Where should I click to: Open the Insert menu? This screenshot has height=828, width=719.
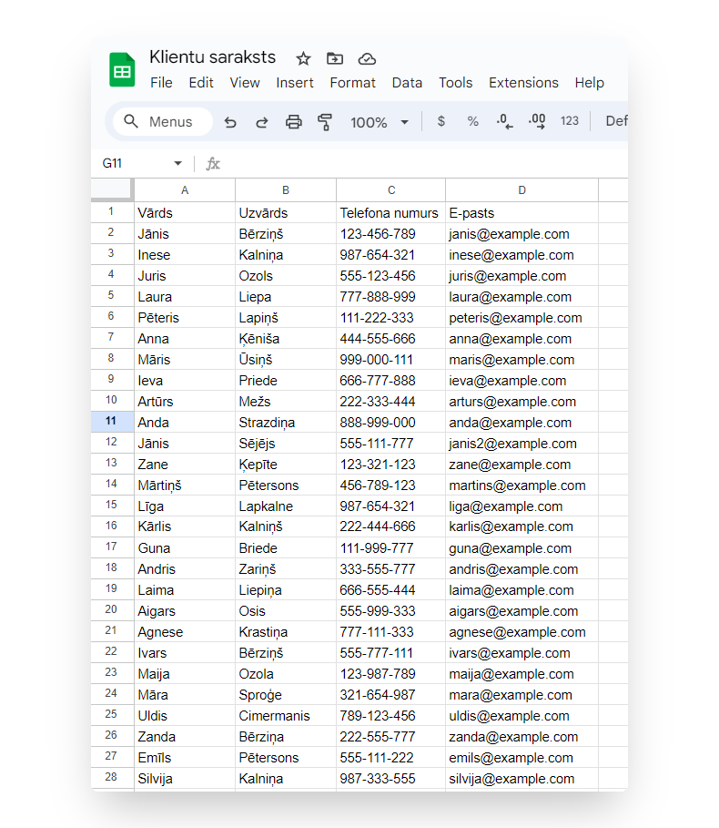coord(294,83)
